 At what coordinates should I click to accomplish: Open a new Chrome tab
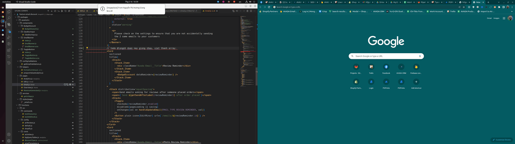click(488, 2)
